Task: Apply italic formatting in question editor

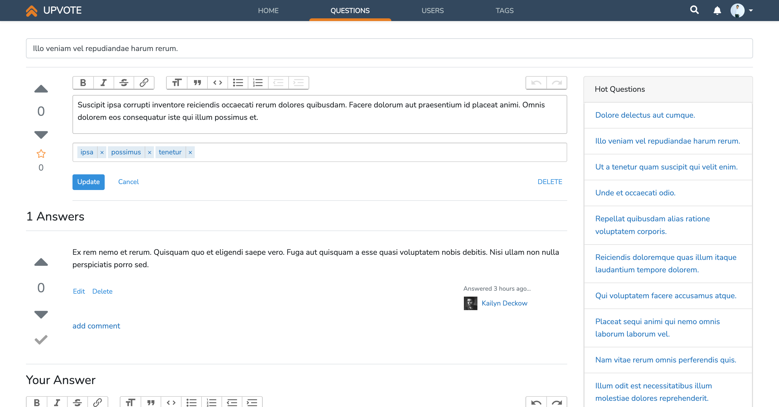Action: (103, 83)
